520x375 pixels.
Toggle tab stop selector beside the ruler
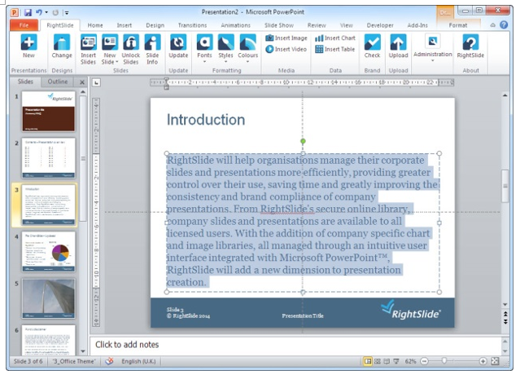coord(96,82)
